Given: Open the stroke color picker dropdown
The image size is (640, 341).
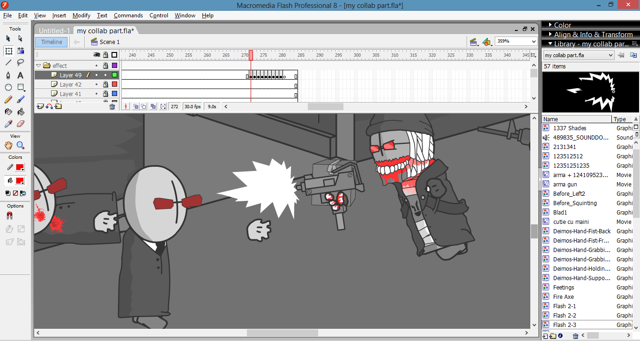Looking at the screenshot, I should (20, 167).
